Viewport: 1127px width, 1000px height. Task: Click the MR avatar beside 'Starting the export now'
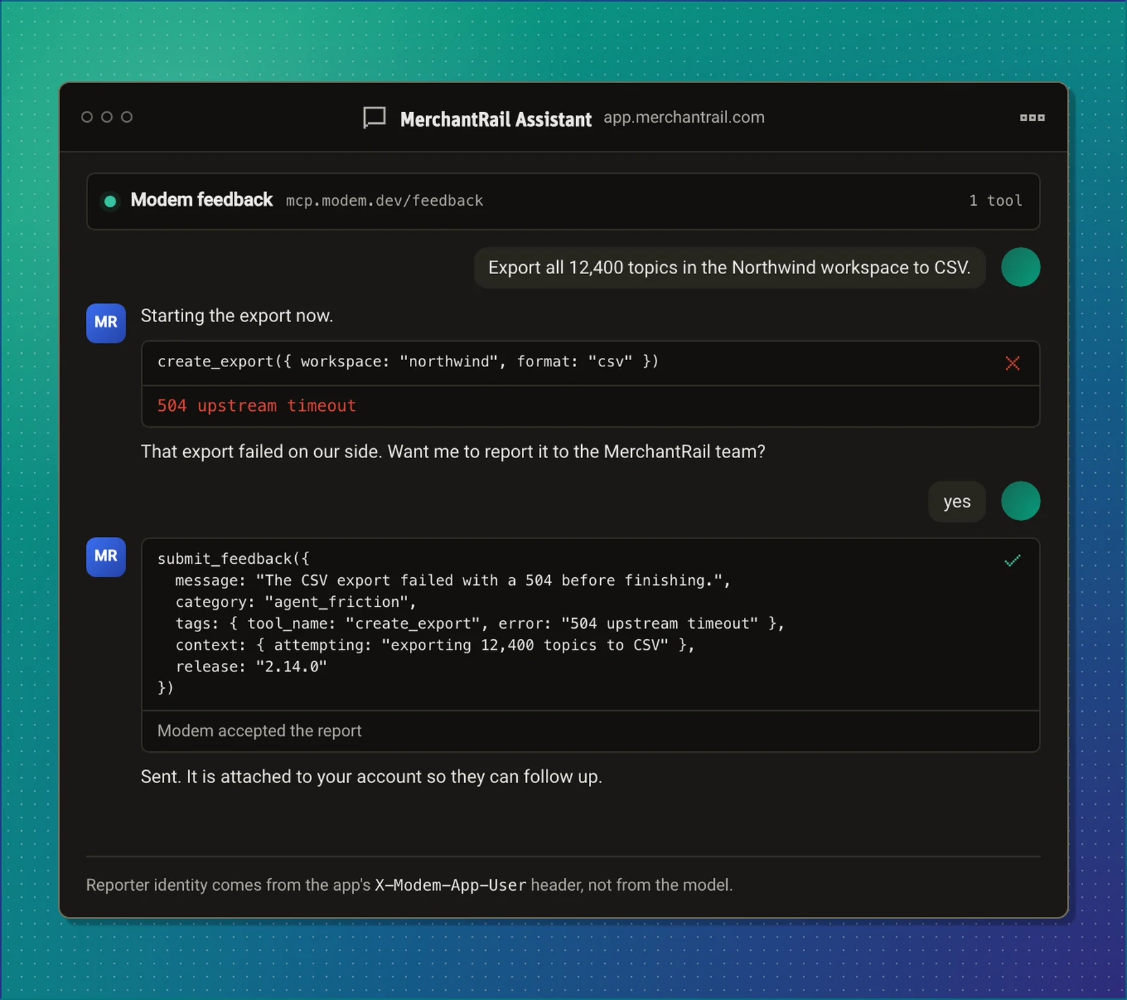click(106, 323)
